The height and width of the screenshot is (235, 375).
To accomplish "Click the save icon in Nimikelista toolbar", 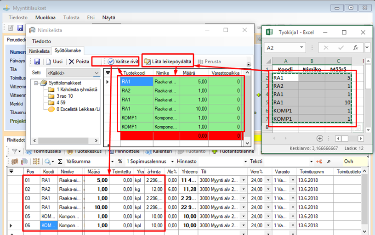I will (37, 62).
